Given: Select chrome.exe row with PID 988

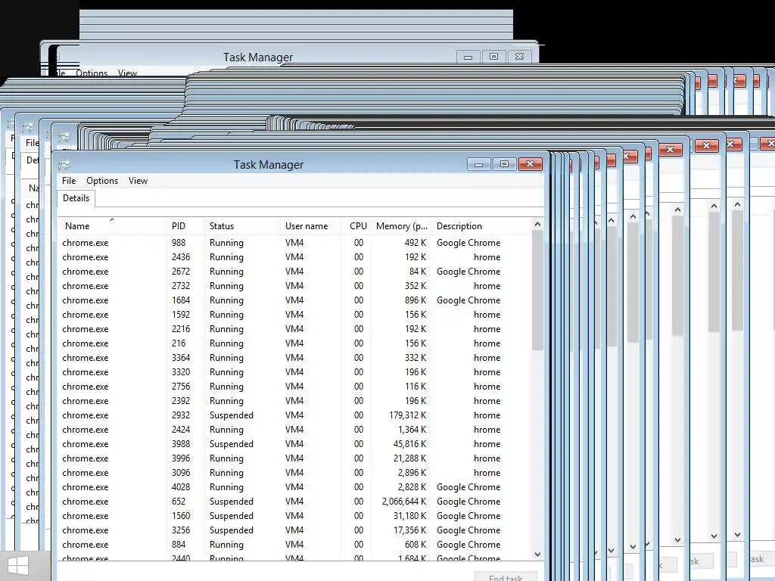Looking at the screenshot, I should [x=294, y=243].
